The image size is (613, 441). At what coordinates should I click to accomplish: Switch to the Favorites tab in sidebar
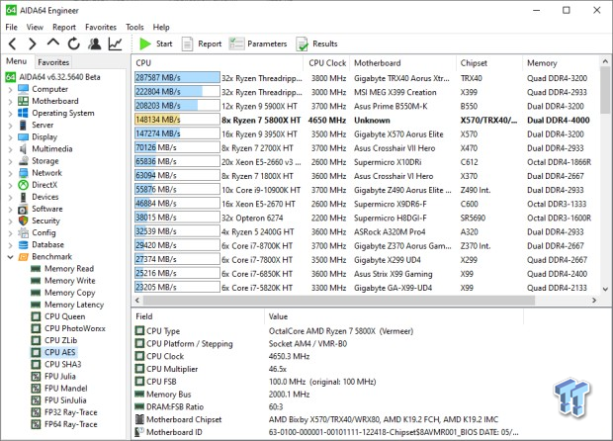click(x=53, y=62)
